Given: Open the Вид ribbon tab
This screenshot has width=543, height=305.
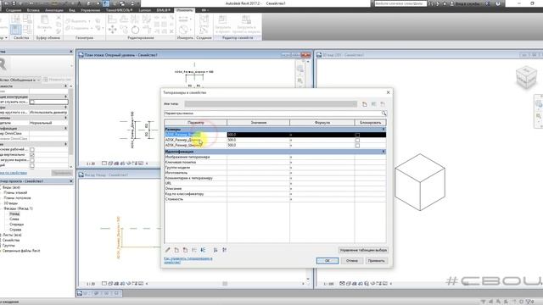Looking at the screenshot, I should [x=72, y=10].
